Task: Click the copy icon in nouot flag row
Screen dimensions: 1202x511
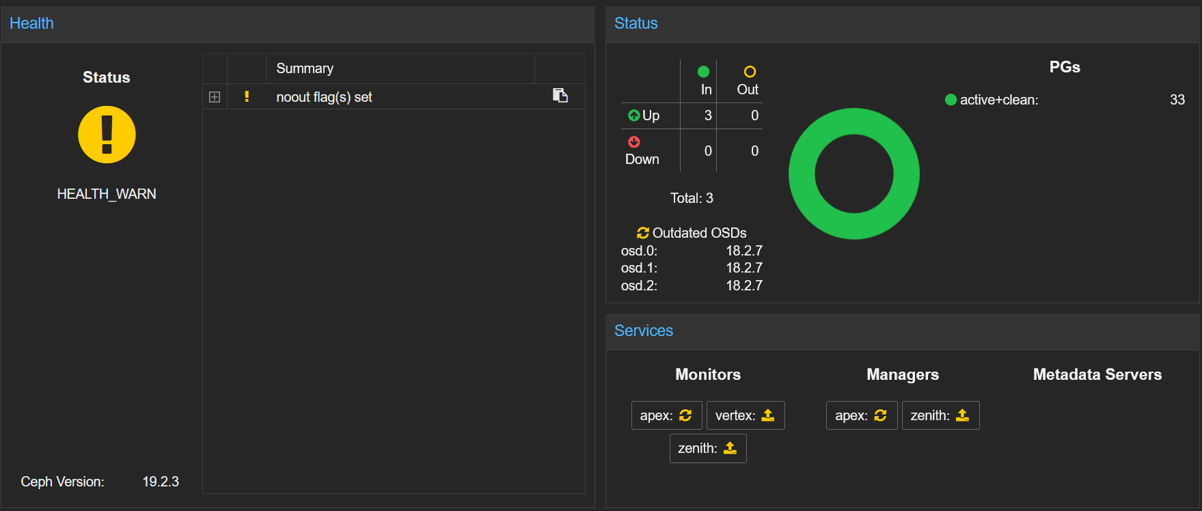Action: 560,96
